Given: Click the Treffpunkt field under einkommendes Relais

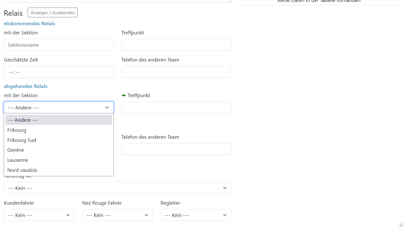Looking at the screenshot, I should point(176,45).
